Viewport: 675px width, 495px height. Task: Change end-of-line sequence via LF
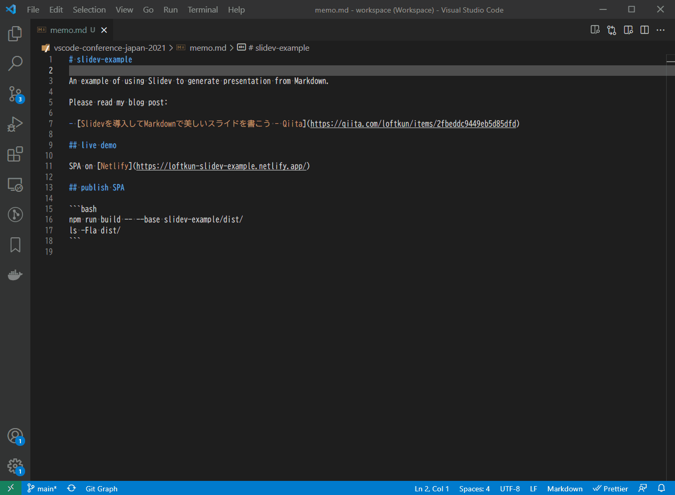(x=534, y=488)
